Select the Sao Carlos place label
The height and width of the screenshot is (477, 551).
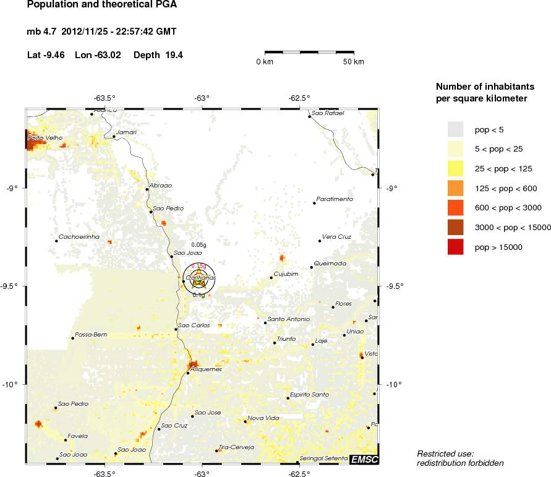[194, 325]
